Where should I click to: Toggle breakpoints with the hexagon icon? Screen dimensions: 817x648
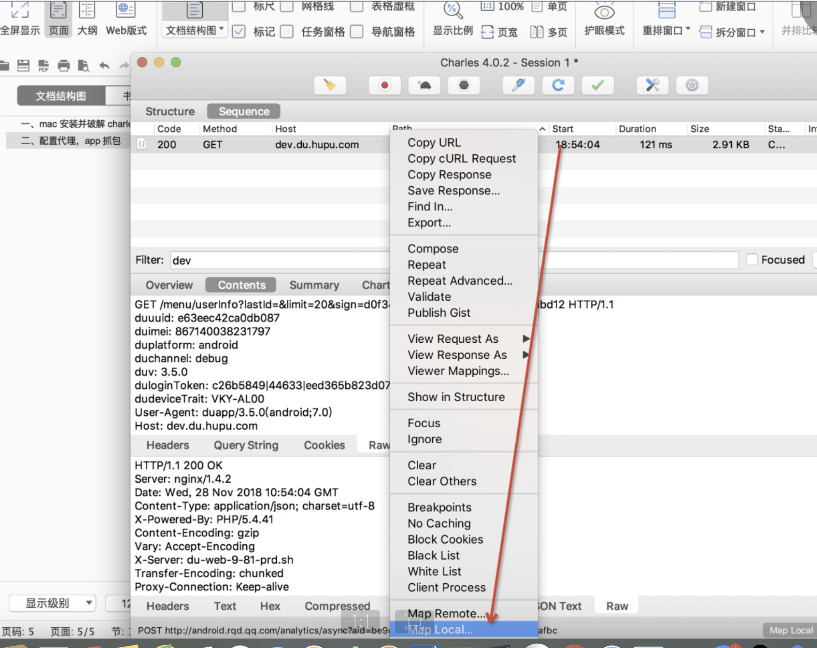pos(463,85)
